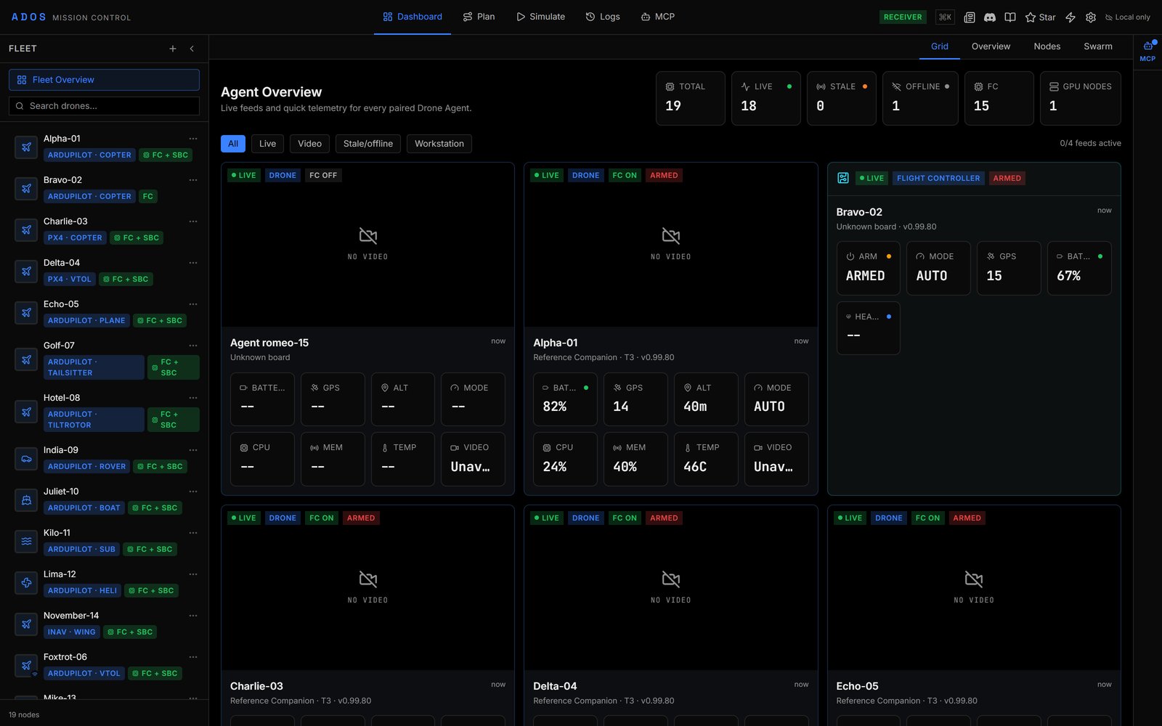
Task: Open the Logs tab
Action: (x=603, y=17)
